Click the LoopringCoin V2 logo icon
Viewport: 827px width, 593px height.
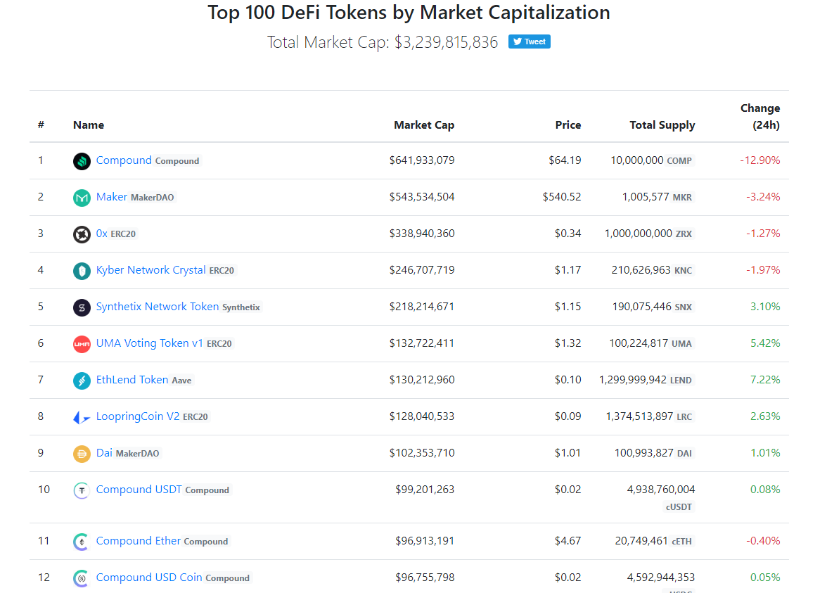coord(82,417)
